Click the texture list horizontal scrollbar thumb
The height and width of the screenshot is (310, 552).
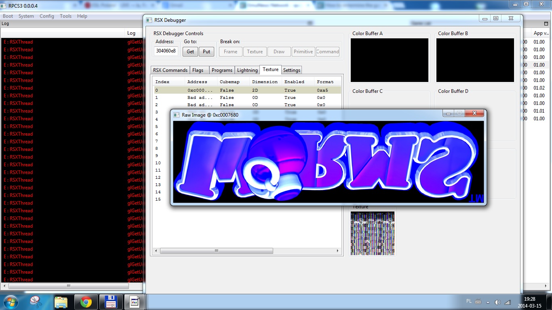[x=216, y=251]
